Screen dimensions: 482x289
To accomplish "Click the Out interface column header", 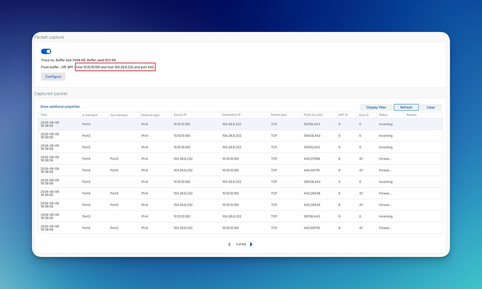I will pyautogui.click(x=119, y=115).
